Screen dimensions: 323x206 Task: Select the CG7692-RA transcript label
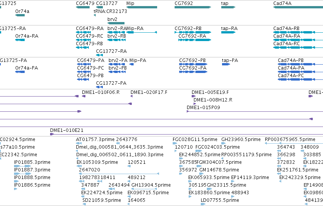192,36
